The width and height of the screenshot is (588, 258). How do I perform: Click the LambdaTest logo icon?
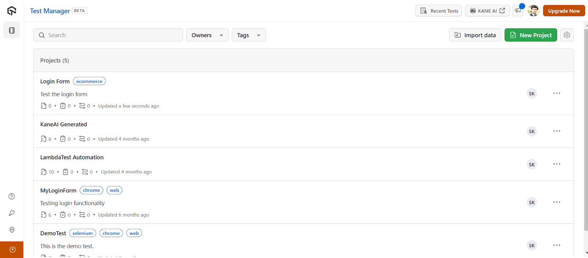tap(12, 11)
